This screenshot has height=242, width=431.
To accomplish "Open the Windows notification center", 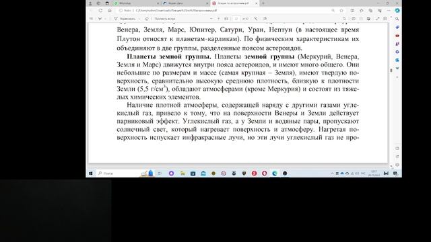I will (x=395, y=173).
